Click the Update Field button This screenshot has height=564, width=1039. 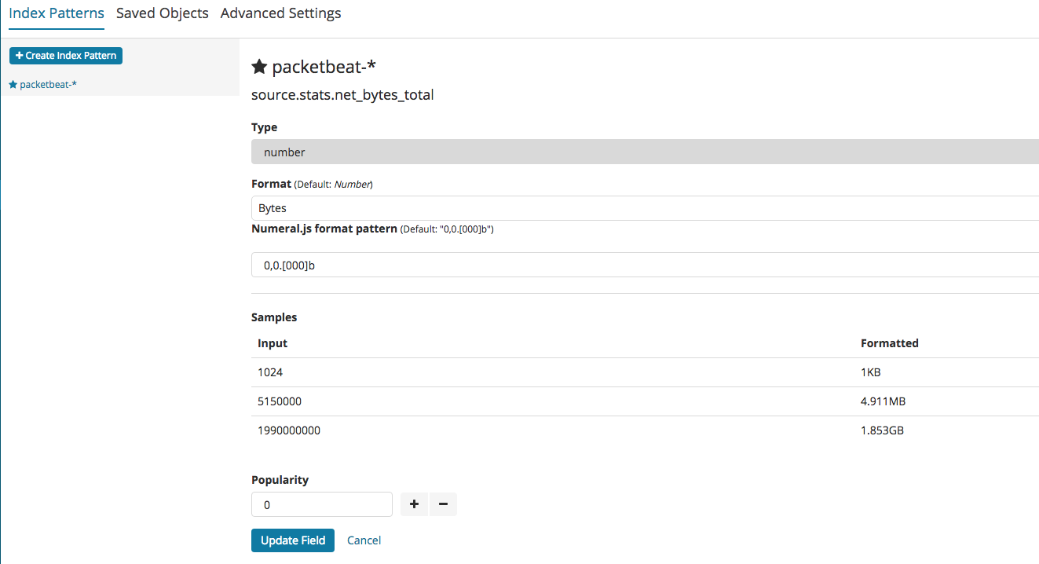point(293,540)
